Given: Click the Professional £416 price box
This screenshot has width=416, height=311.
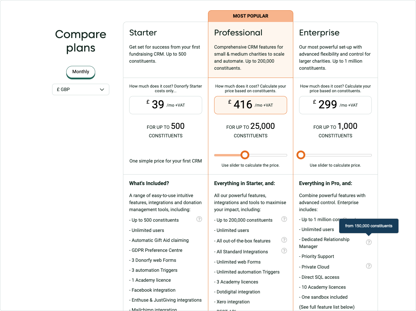Looking at the screenshot, I should coord(250,105).
